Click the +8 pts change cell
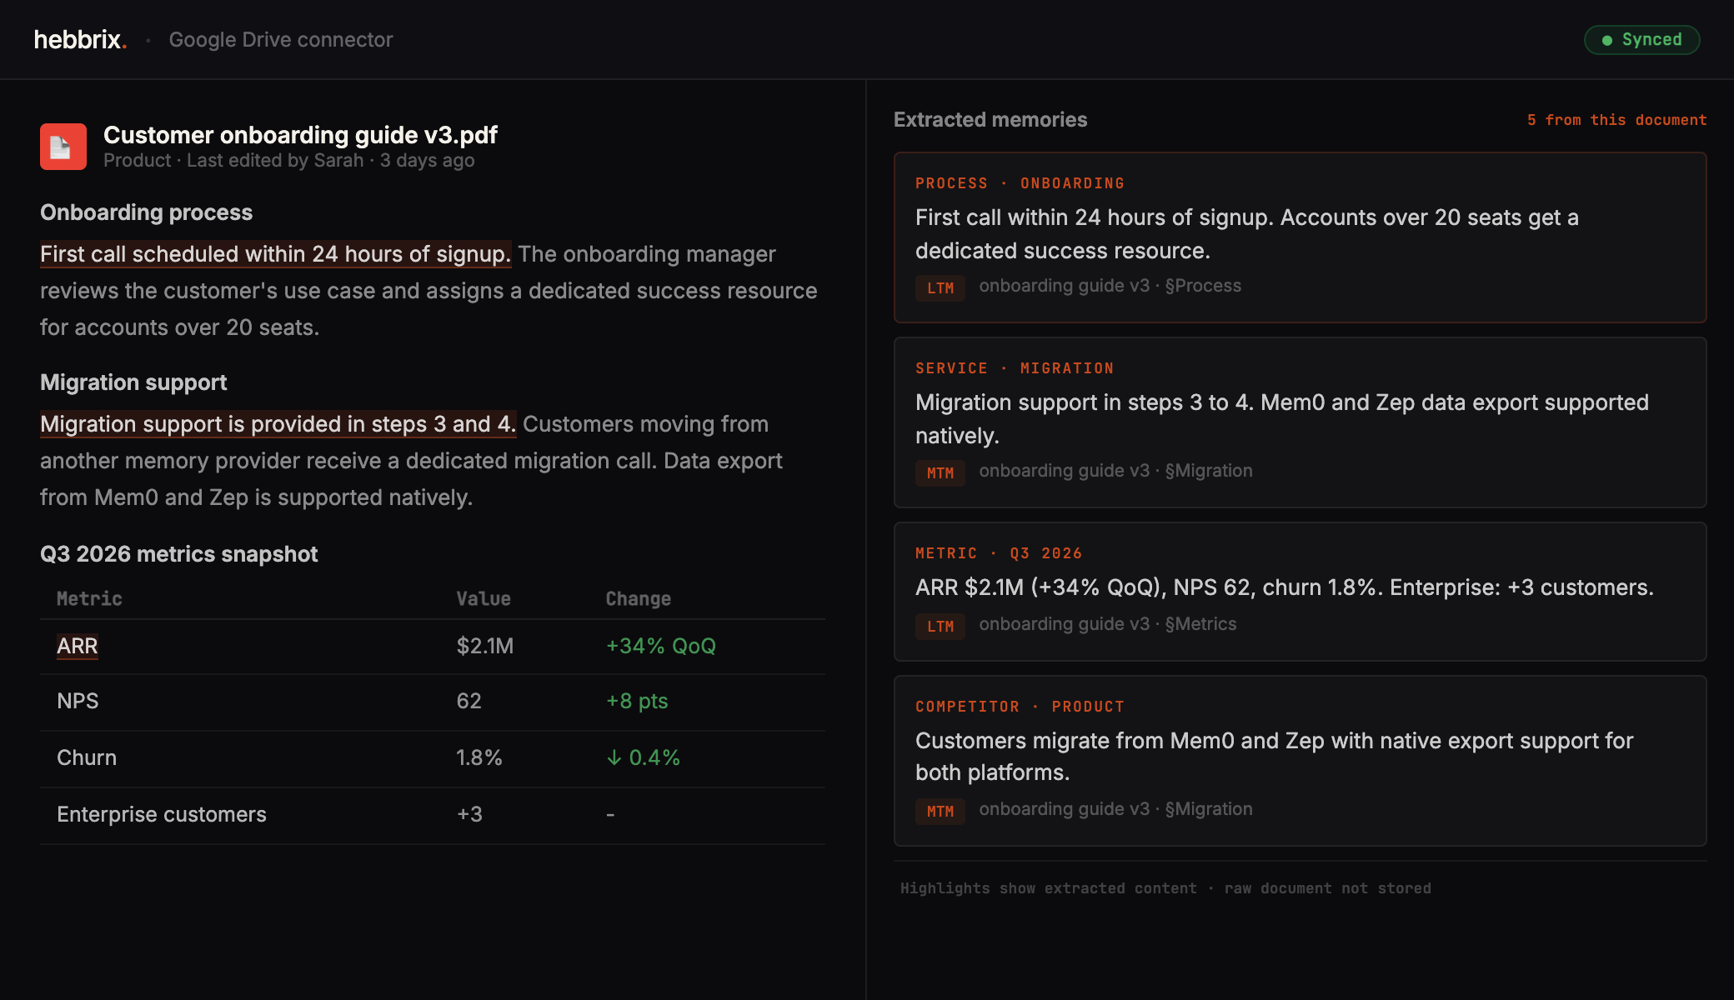The height and width of the screenshot is (1000, 1734). pyautogui.click(x=637, y=701)
